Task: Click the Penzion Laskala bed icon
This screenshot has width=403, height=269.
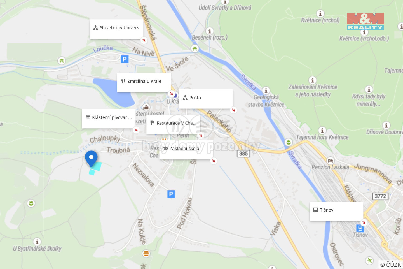Action: (x=331, y=161)
